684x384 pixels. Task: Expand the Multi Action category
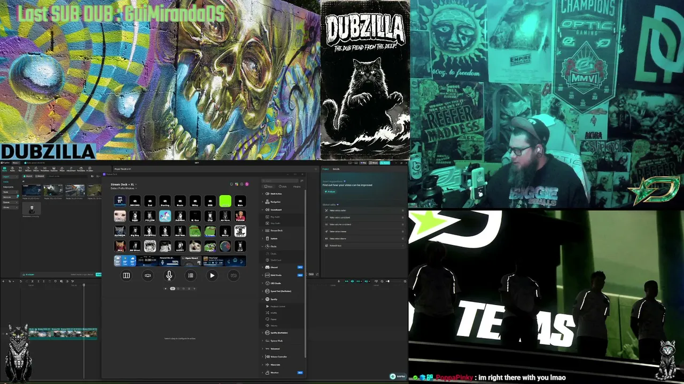283,194
